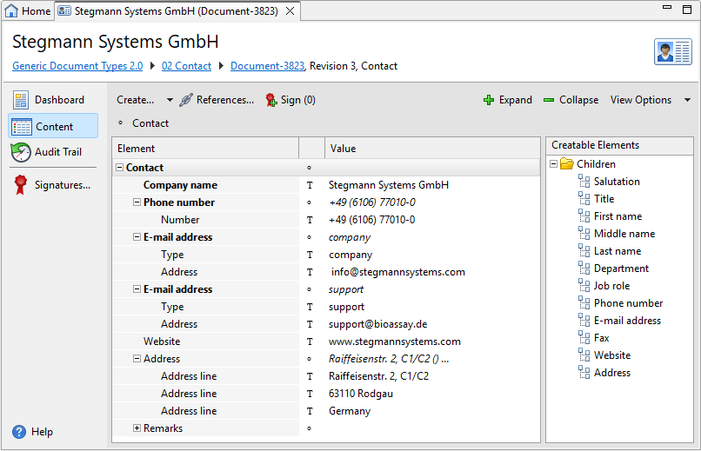Click the Element column header
This screenshot has width=701, height=451.
point(205,149)
